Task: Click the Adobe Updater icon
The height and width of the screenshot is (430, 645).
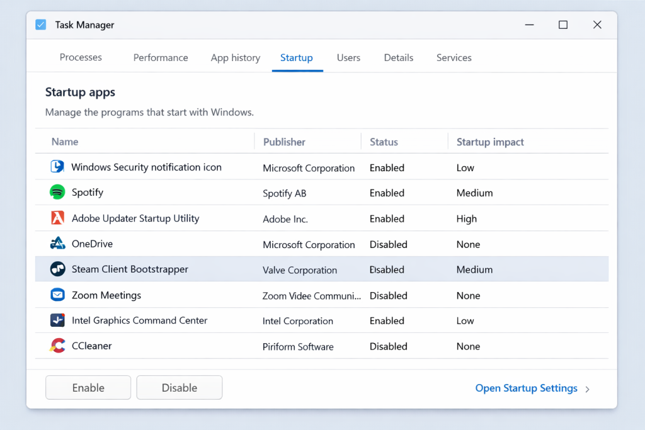Action: 58,218
